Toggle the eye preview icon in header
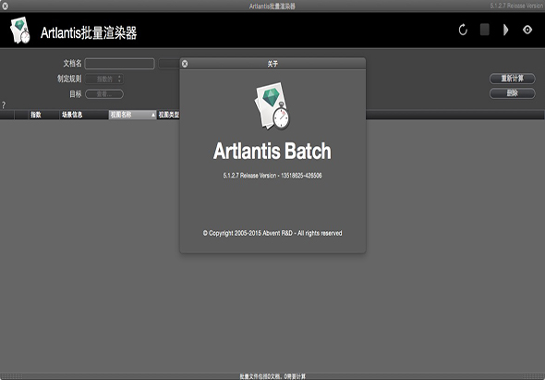 (527, 30)
